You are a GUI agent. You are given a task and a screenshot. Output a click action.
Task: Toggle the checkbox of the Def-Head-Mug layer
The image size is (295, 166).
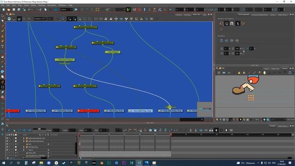[x=7, y=147]
